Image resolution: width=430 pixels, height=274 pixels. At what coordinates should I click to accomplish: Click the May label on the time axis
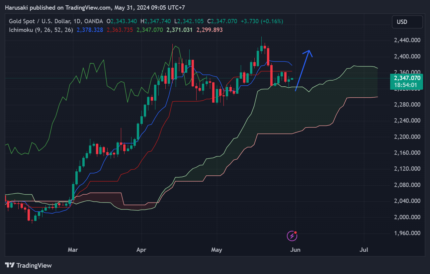tap(216, 249)
